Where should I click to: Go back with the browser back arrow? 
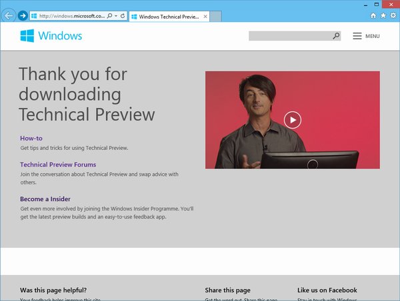pos(9,16)
